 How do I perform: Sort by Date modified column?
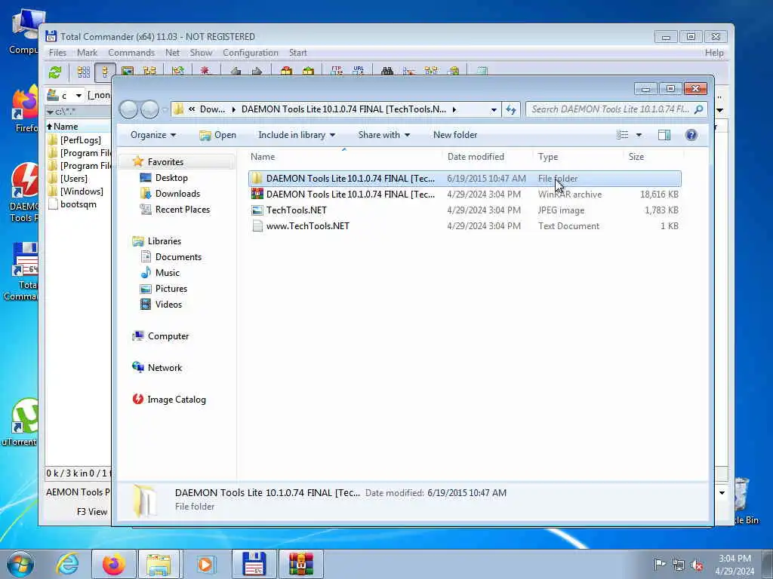[x=476, y=157]
